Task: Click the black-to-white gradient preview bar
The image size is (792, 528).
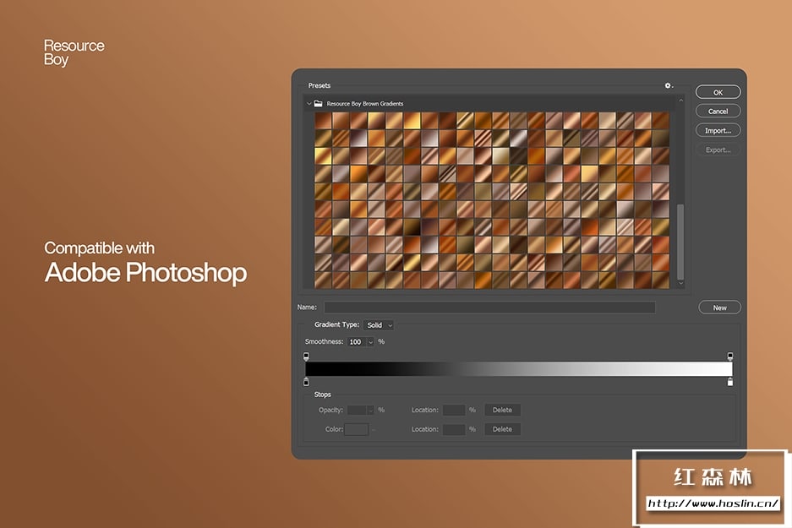Action: (519, 368)
